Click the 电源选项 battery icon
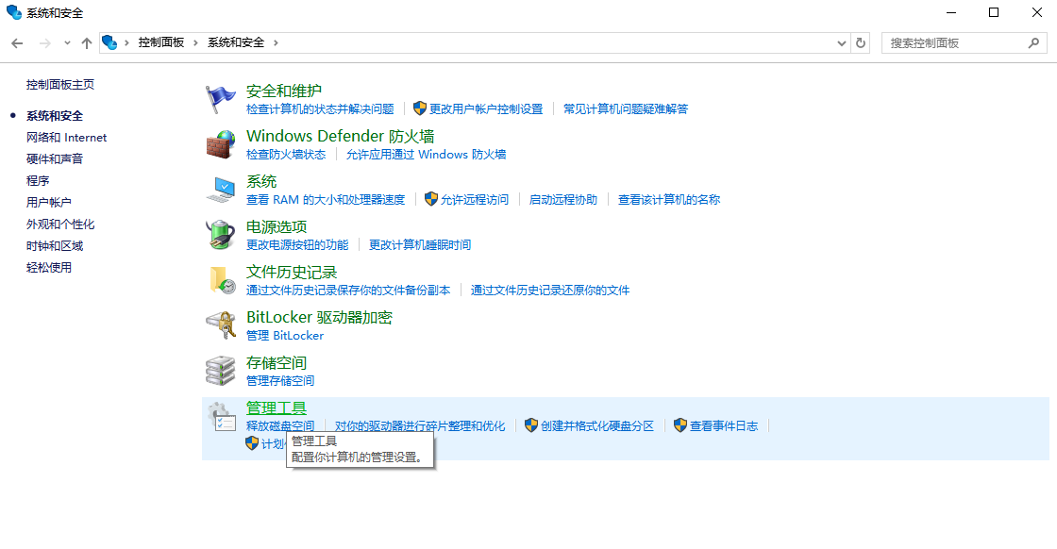 point(221,235)
